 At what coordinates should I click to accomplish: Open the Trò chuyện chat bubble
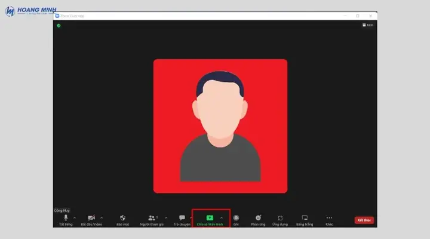(x=182, y=220)
